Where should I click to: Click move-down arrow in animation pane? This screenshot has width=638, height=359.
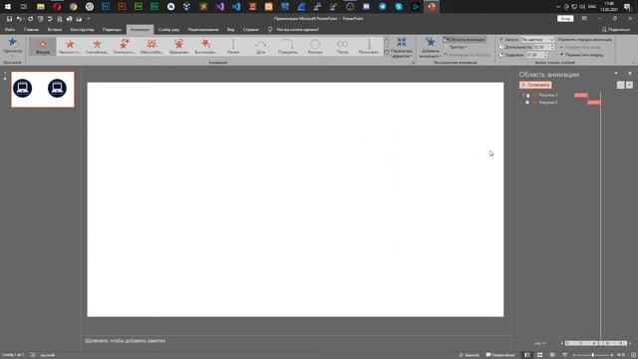pyautogui.click(x=629, y=85)
